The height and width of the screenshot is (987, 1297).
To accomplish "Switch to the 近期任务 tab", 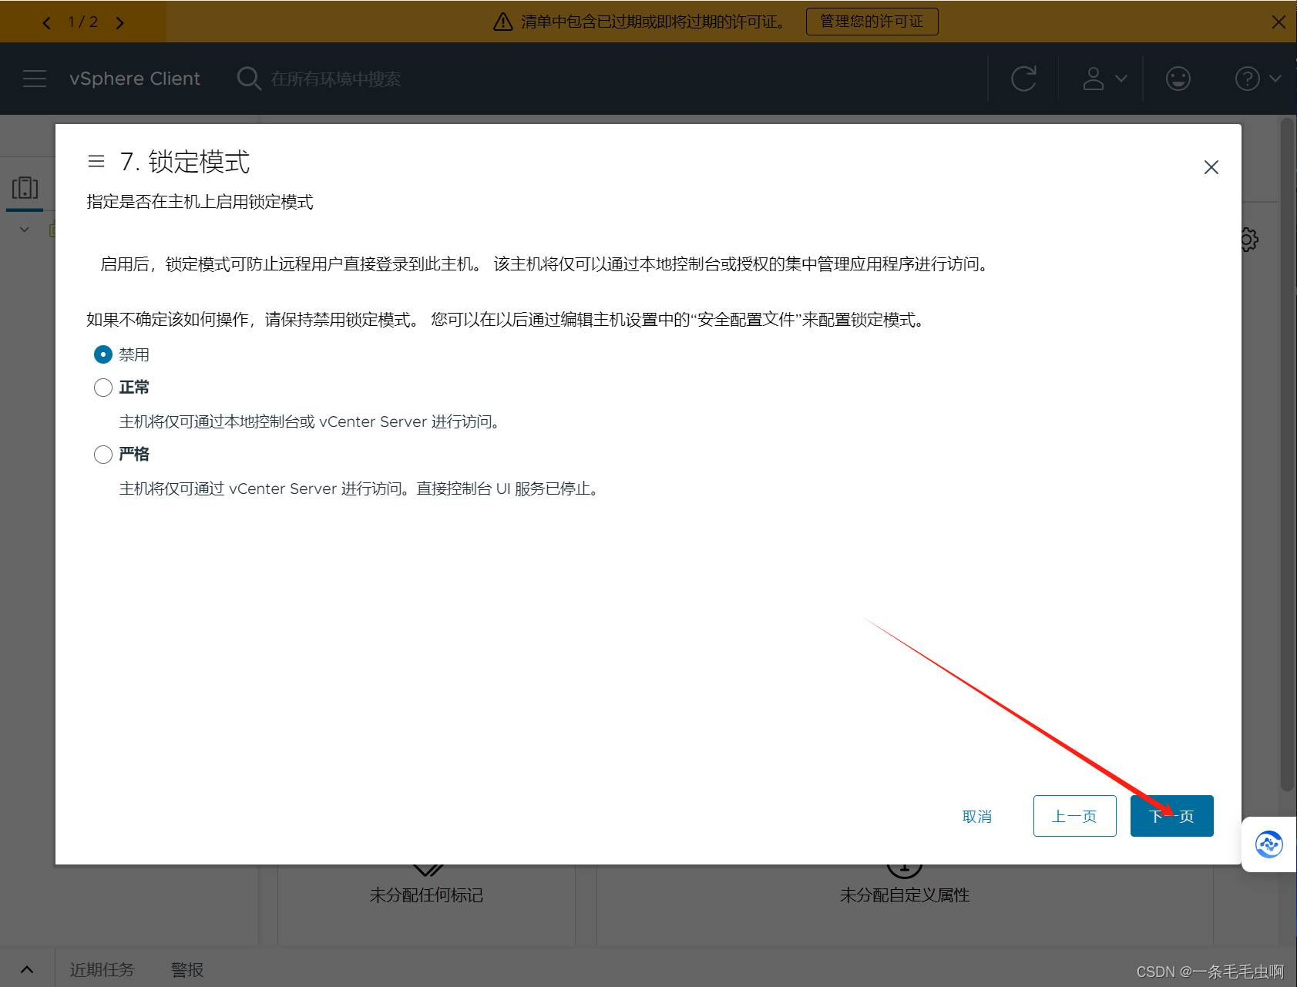I will click(102, 969).
